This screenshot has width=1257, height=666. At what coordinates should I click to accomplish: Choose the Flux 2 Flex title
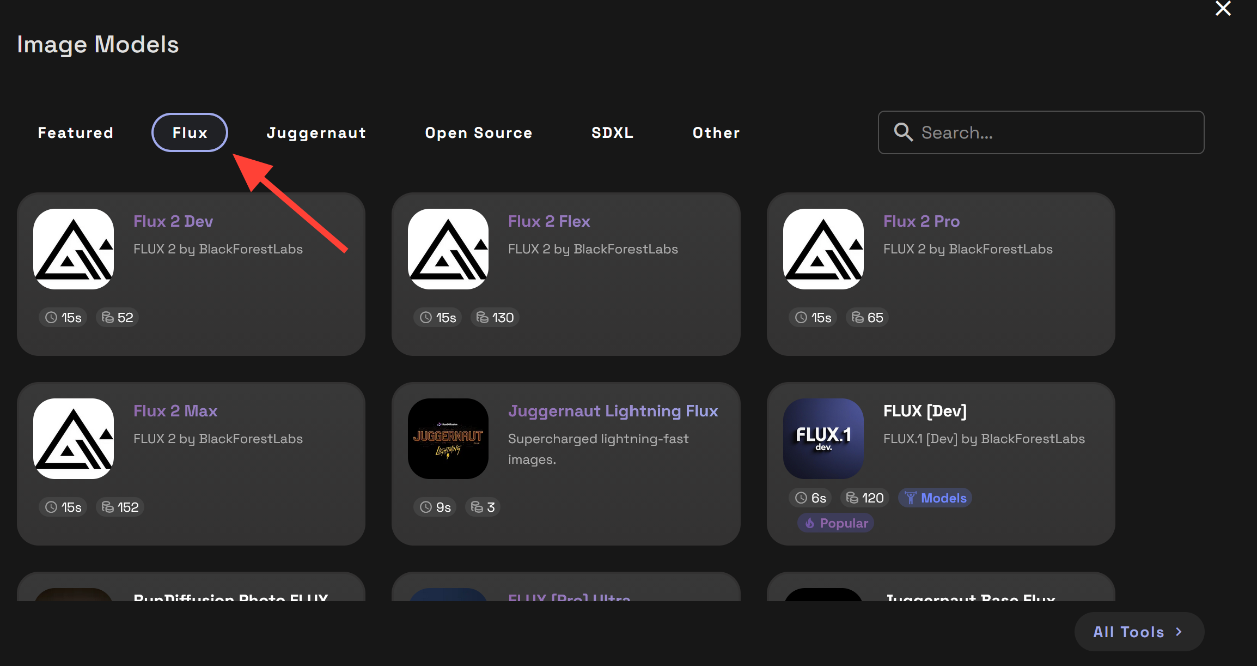tap(549, 221)
